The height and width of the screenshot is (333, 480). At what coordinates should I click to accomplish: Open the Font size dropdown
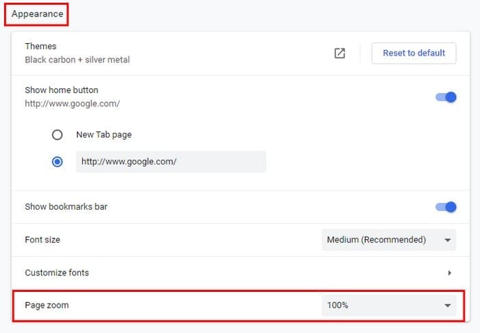click(x=389, y=240)
